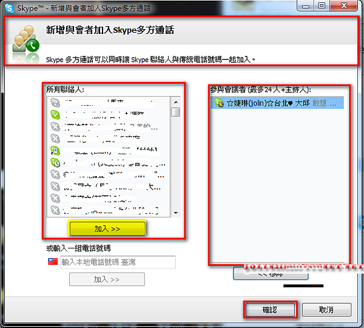Screen dimensions: 364x328
Task: Select the contact with green mobile phone icon
Action: [109, 151]
